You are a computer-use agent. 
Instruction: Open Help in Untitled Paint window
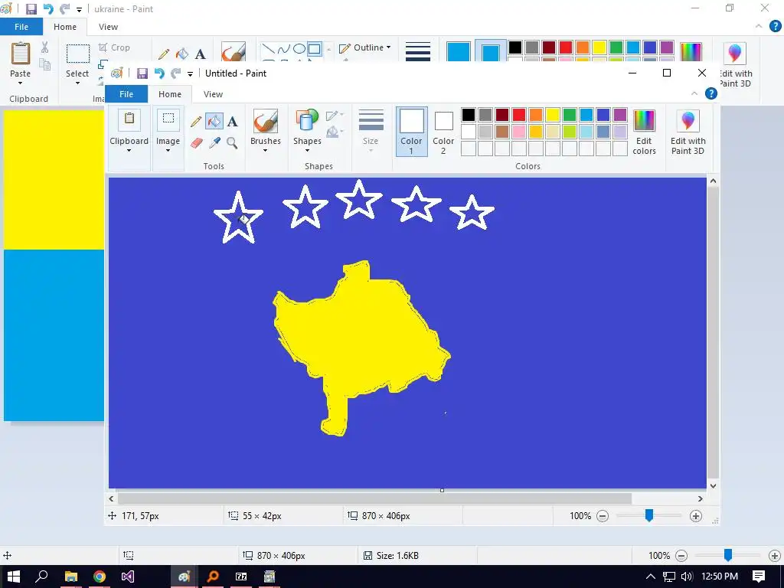pos(711,93)
